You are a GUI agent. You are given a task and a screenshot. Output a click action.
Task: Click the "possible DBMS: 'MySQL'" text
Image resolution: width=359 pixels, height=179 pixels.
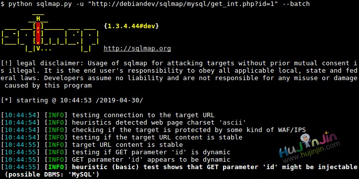tap(52, 175)
